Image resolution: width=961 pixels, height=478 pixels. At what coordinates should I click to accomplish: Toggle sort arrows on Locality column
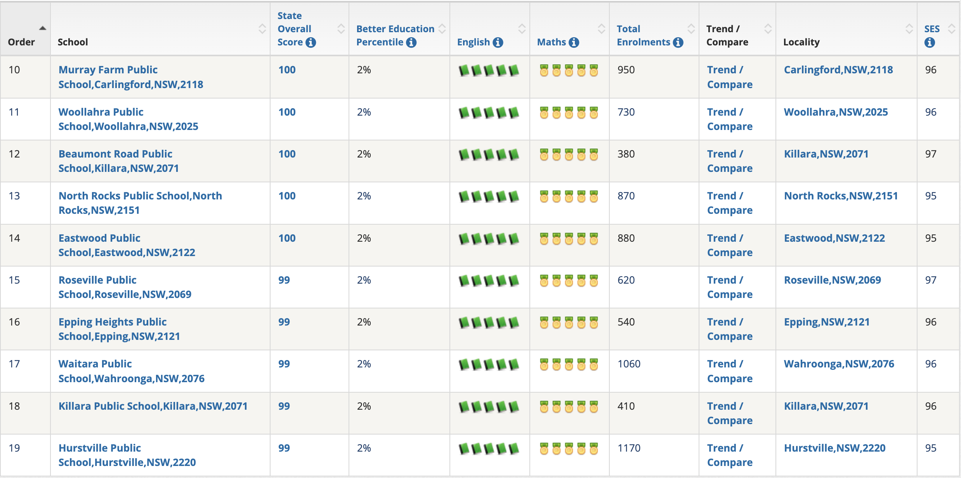click(x=909, y=29)
